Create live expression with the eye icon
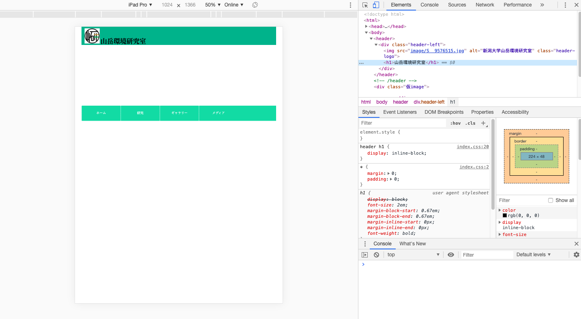 450,255
